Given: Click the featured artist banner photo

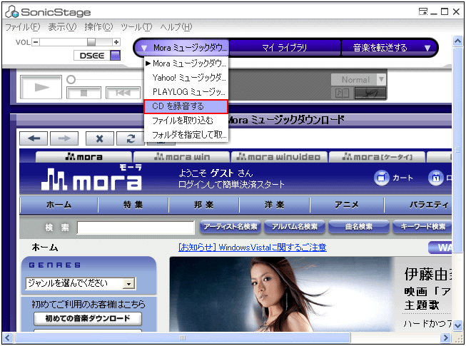Looking at the screenshot, I should pos(281,294).
